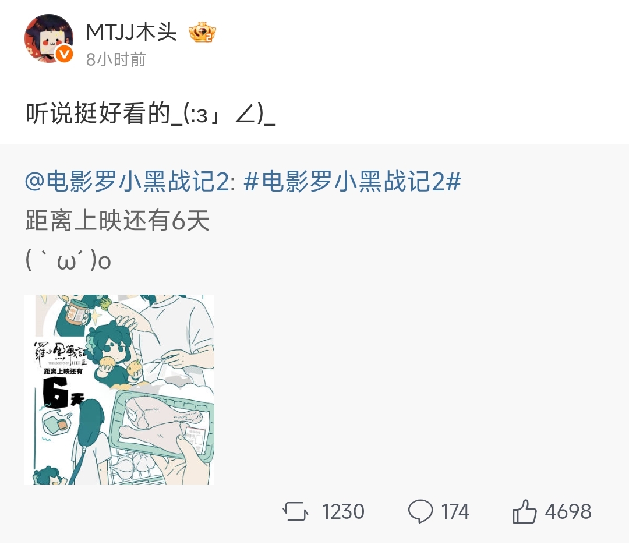Tap the gold crown membership badge

click(x=203, y=33)
